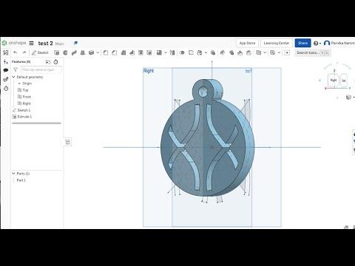Select the Mirror tool

172,52
